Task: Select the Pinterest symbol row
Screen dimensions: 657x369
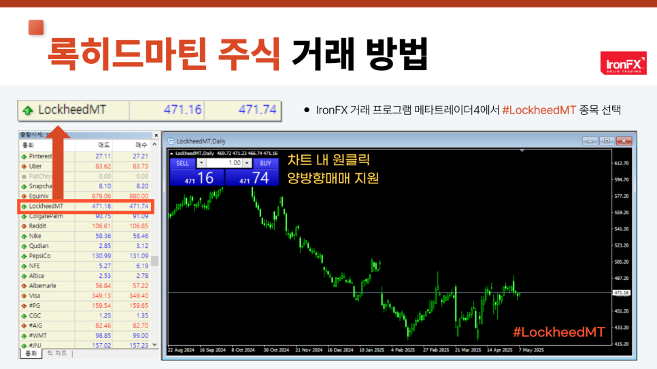Action: click(x=84, y=156)
